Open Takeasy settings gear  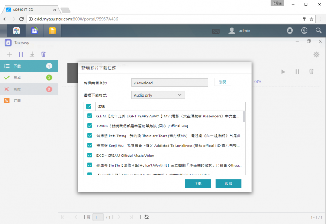click(x=316, y=54)
